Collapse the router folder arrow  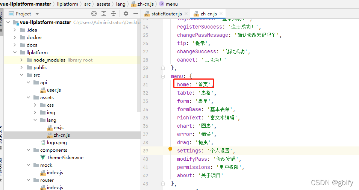point(29,180)
